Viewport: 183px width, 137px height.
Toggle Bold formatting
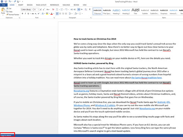(22, 14)
